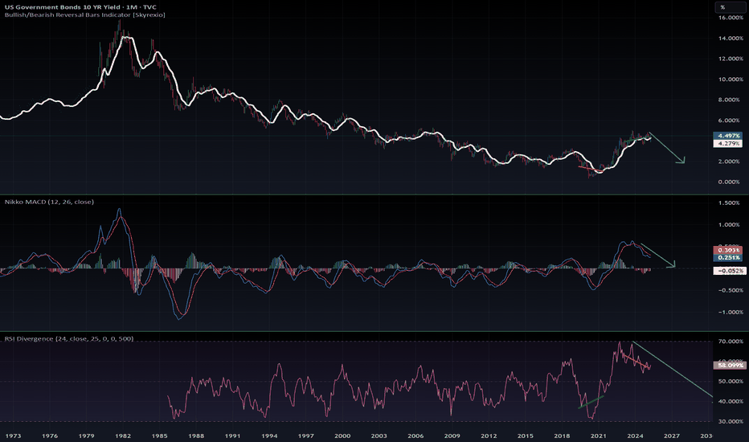Image resolution: width=749 pixels, height=442 pixels.
Task: Click the 10.000% price axis label
Action: tap(731, 80)
